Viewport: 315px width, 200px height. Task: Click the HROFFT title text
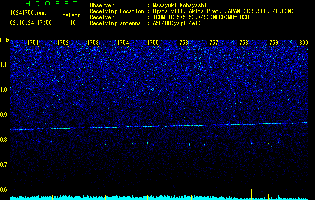click(52, 4)
